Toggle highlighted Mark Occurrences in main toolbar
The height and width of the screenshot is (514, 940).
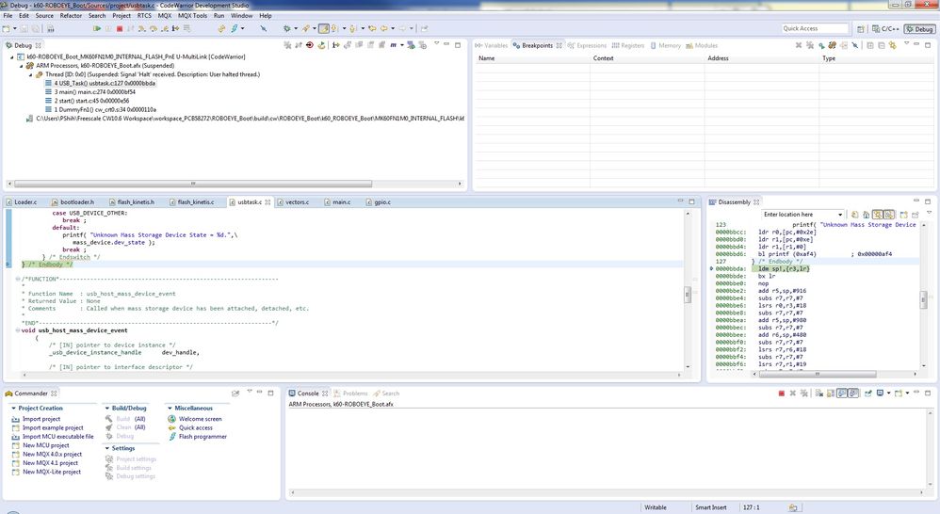coord(324,28)
